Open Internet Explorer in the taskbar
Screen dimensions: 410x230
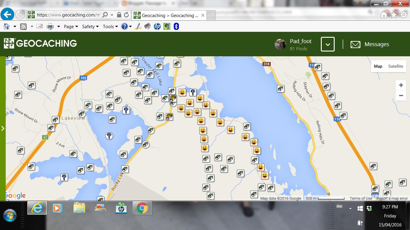tap(37, 208)
